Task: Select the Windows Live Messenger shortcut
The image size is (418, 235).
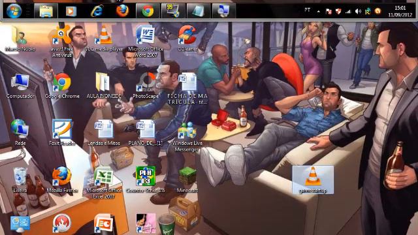Action: 187,136
